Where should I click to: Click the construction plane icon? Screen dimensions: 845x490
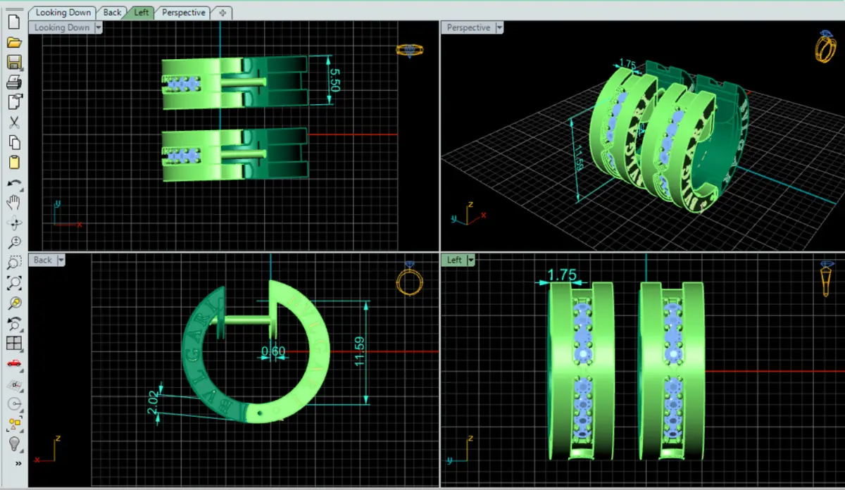[x=13, y=384]
